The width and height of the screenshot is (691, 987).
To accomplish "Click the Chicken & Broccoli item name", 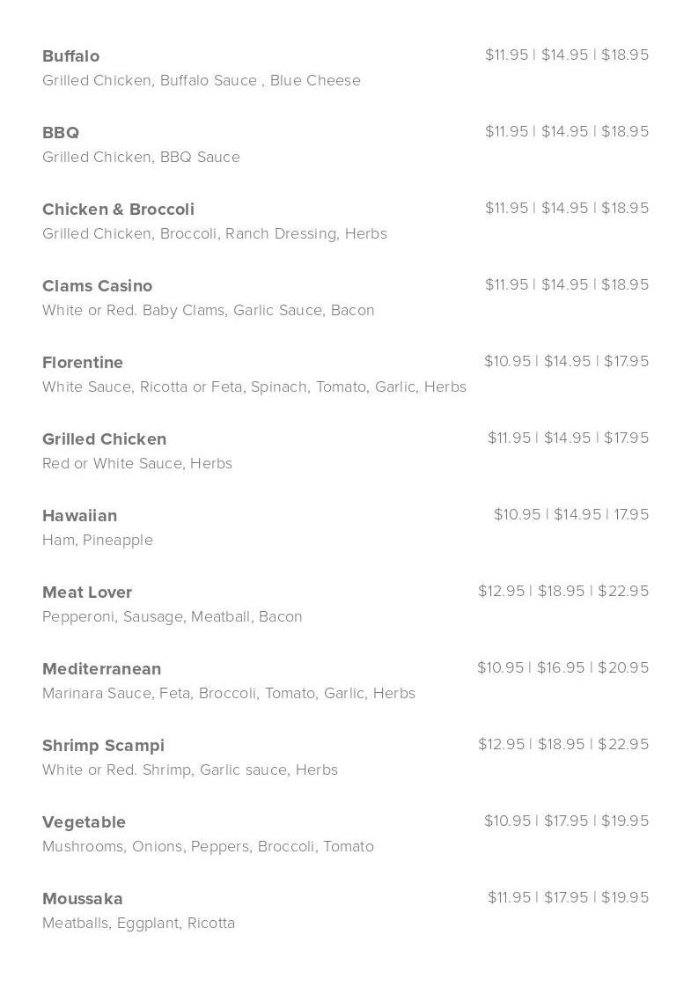I will pyautogui.click(x=118, y=210).
